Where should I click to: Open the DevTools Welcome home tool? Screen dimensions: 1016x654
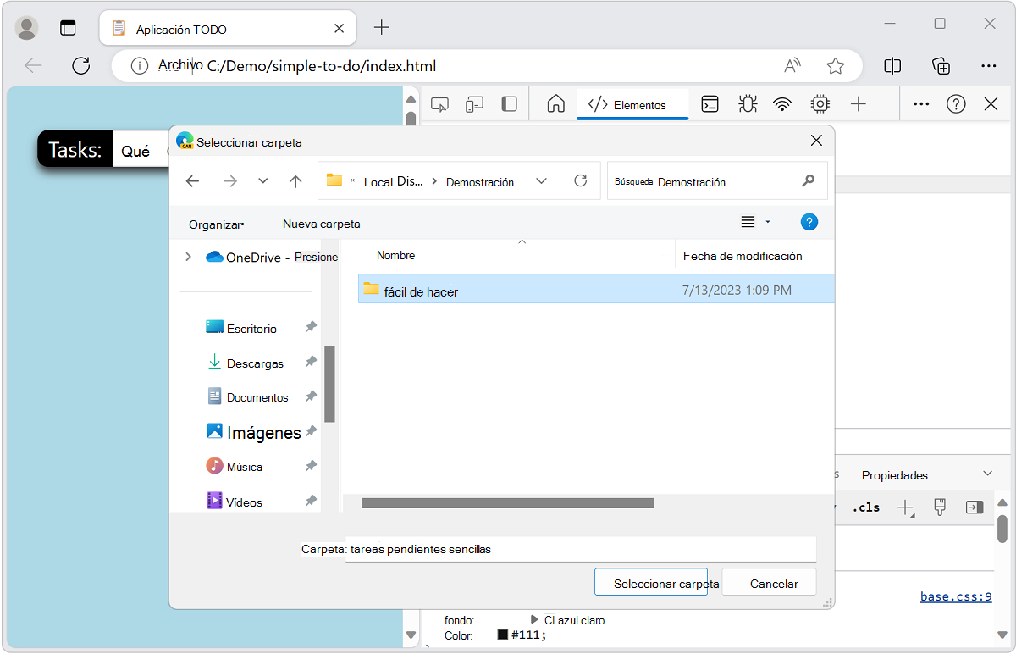[x=556, y=104]
